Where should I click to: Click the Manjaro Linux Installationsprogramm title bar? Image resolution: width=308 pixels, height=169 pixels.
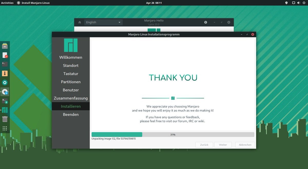154,34
